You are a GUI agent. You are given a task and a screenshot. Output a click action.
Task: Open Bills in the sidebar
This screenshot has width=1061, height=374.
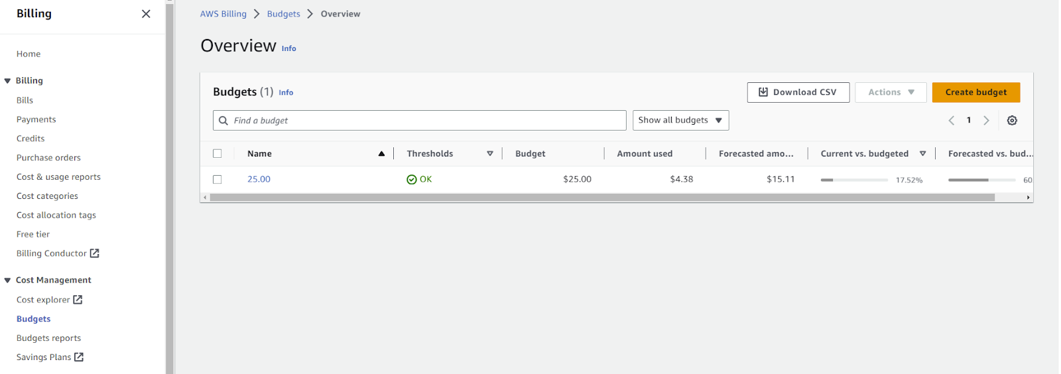point(25,101)
